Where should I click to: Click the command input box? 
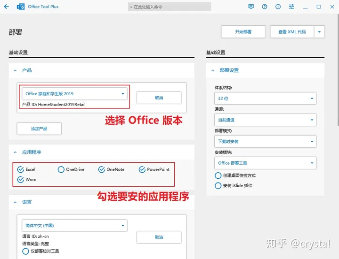tap(169, 7)
